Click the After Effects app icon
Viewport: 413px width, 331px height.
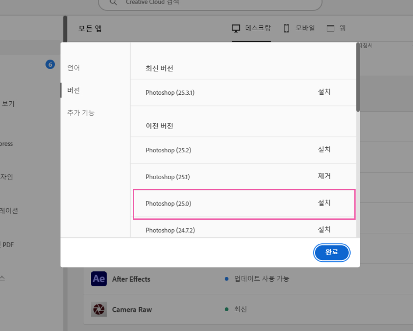99,279
